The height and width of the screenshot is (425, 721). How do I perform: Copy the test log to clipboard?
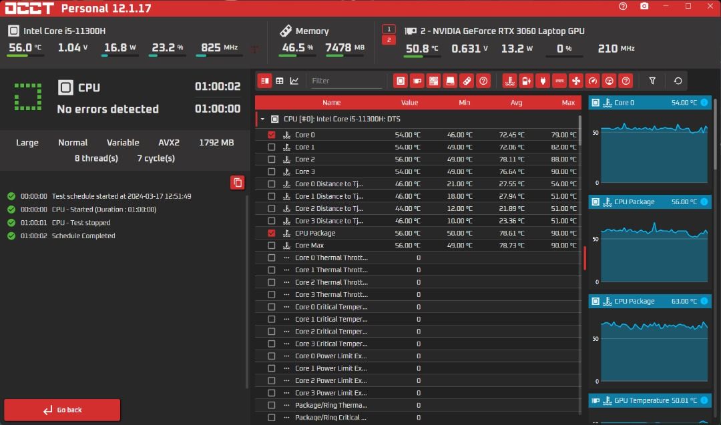pyautogui.click(x=237, y=182)
